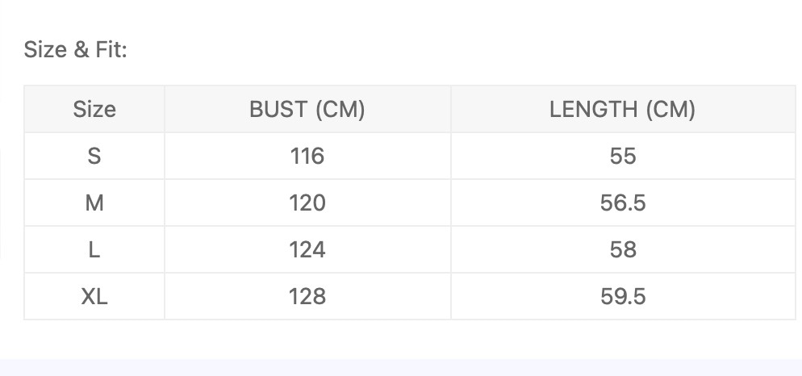
Task: Select the 58 length value
Action: click(623, 249)
